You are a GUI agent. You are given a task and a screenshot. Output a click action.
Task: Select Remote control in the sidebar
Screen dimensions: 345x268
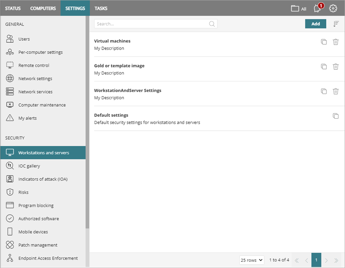(34, 65)
